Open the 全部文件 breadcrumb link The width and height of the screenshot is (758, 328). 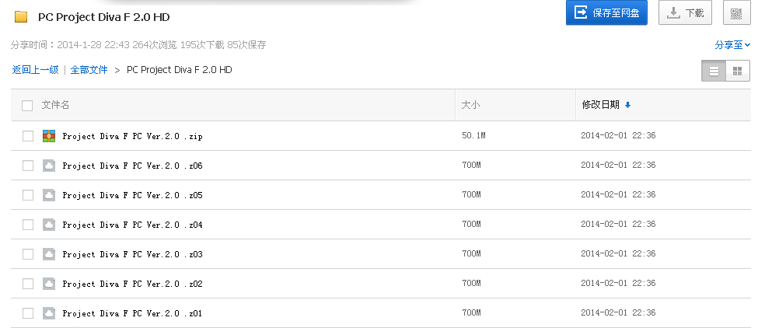(x=89, y=70)
